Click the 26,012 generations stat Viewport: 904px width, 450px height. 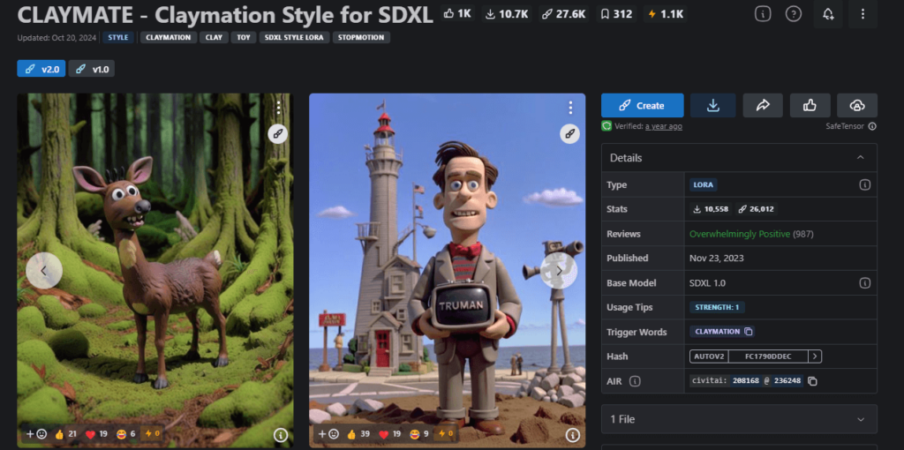pyautogui.click(x=756, y=209)
